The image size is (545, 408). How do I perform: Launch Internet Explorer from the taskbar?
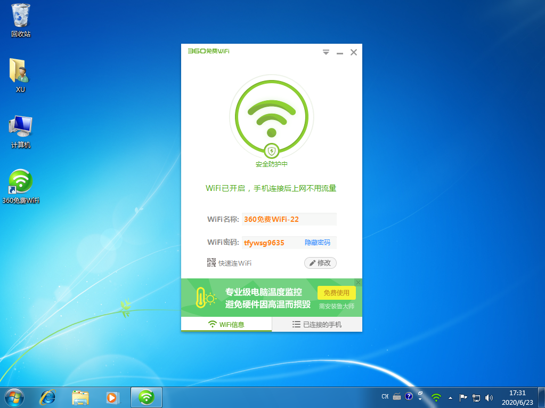coord(47,397)
